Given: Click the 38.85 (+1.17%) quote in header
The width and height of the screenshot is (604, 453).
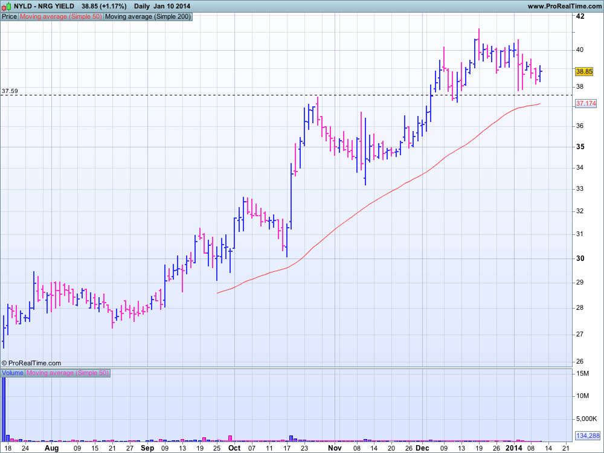Looking at the screenshot, I should click(x=104, y=6).
